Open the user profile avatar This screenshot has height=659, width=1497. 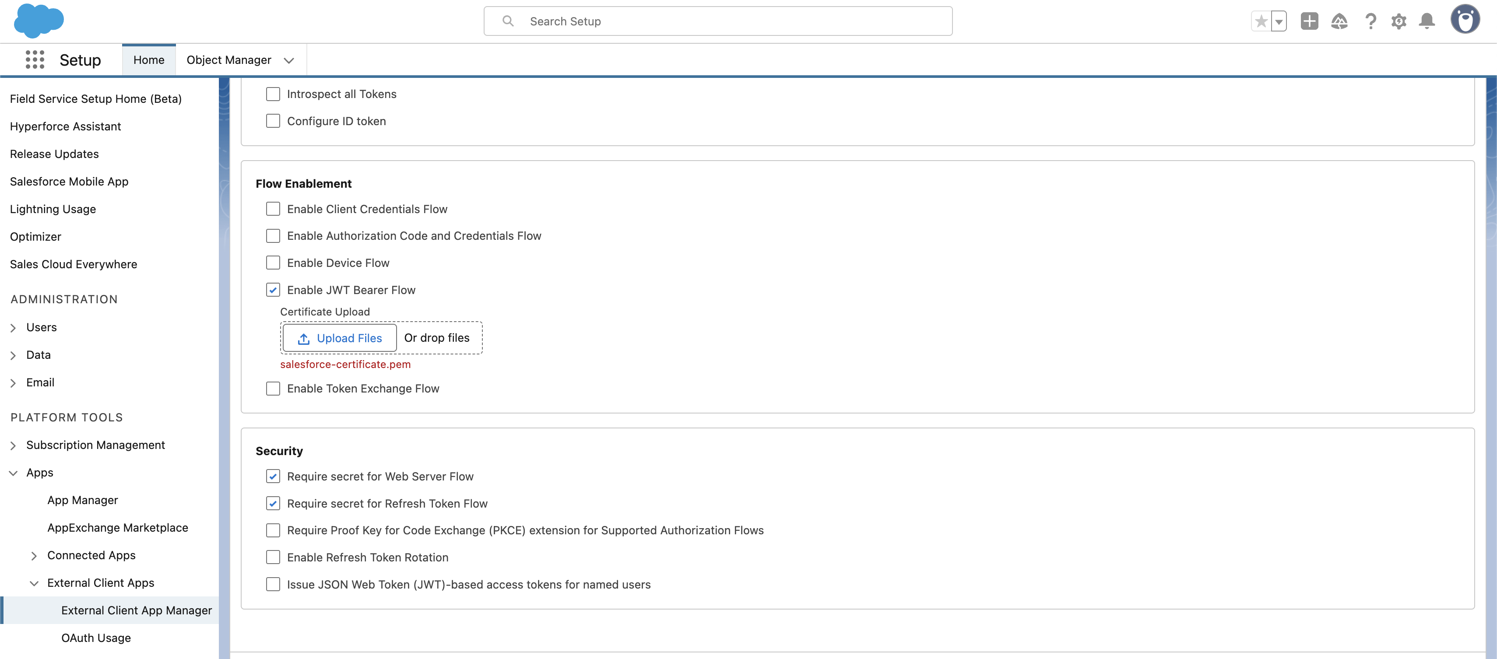pos(1465,20)
